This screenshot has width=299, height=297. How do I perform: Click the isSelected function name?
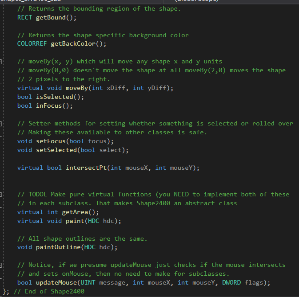pos(55,97)
